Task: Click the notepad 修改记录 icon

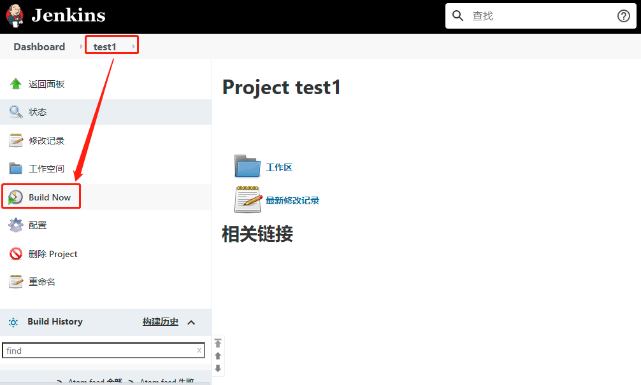Action: (x=16, y=141)
